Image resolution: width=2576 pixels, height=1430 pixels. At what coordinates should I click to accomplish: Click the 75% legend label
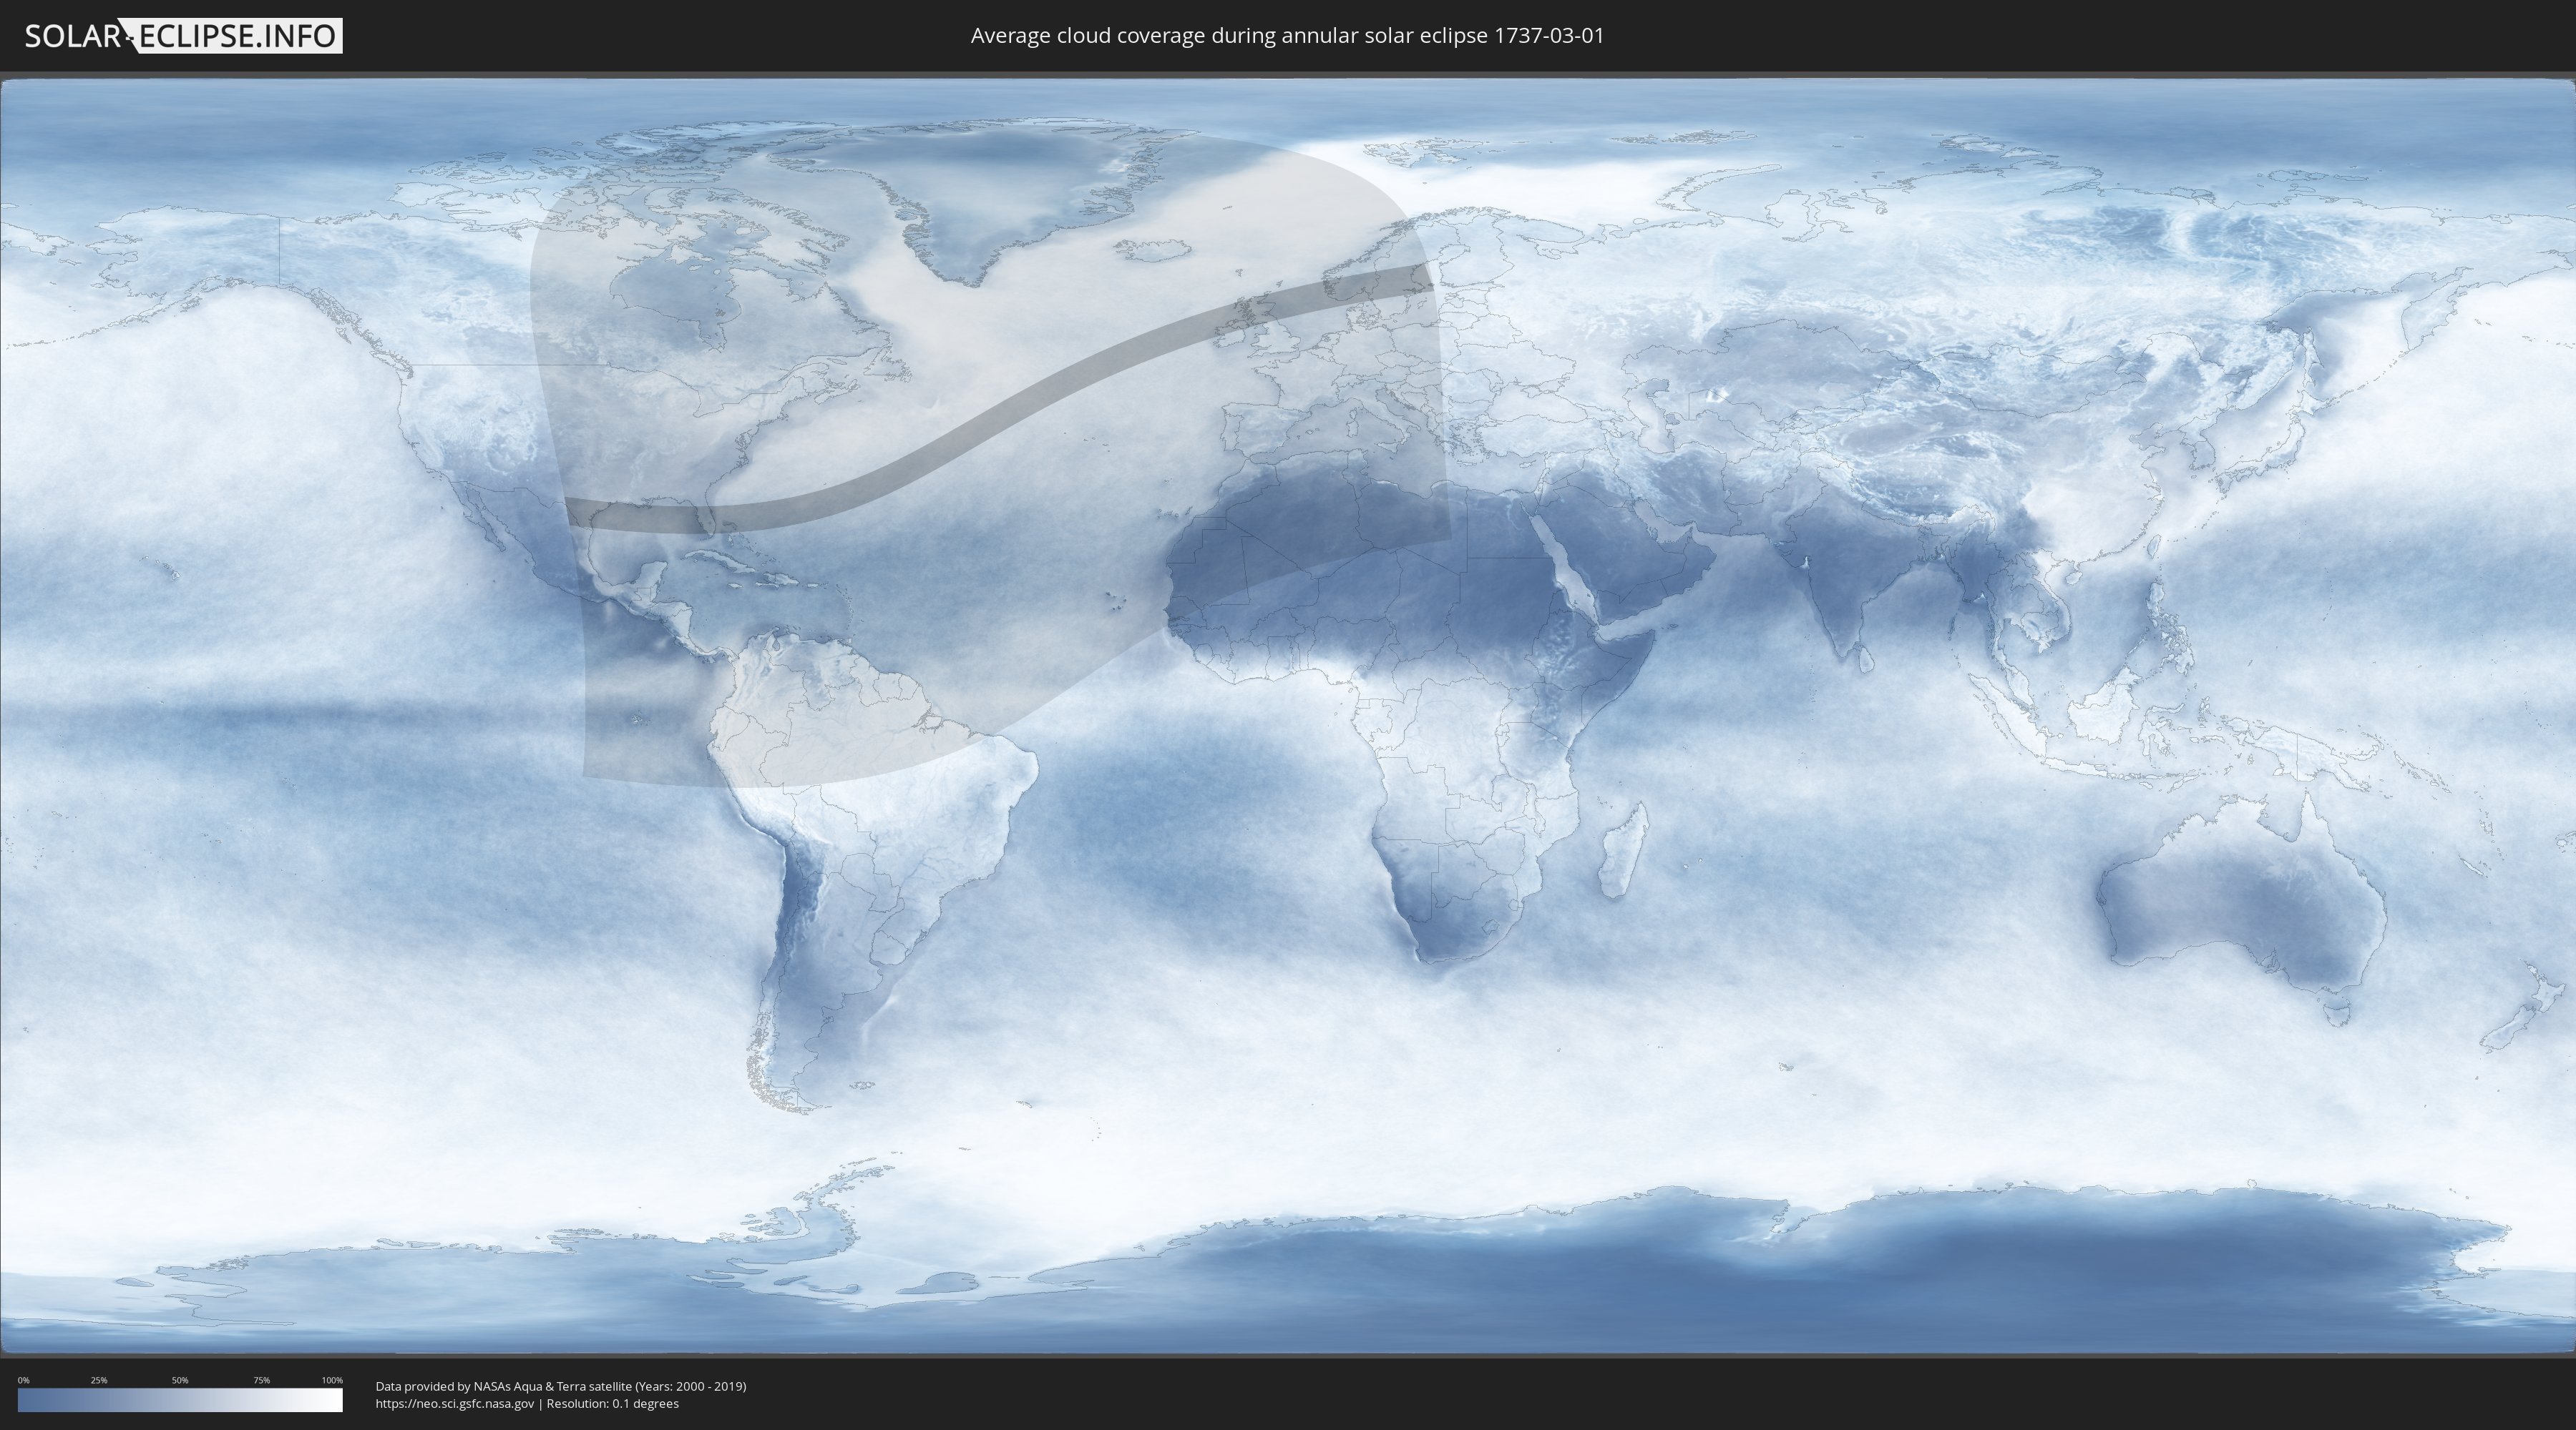[261, 1380]
